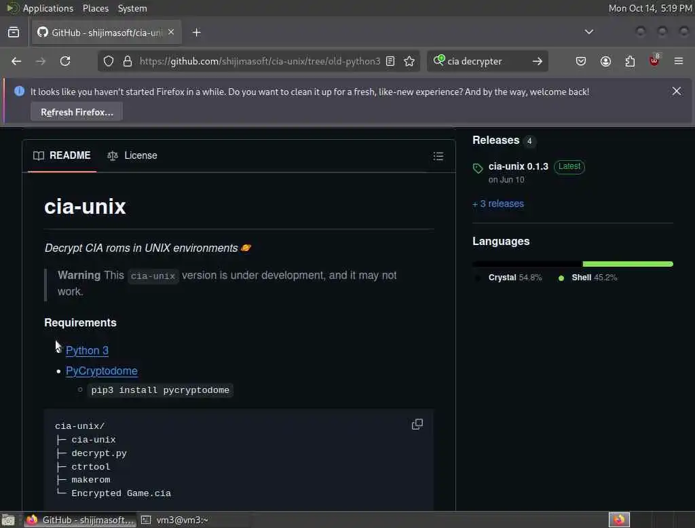Toggle reader view for this page
Viewport: 695px width, 528px height.
pyautogui.click(x=390, y=61)
